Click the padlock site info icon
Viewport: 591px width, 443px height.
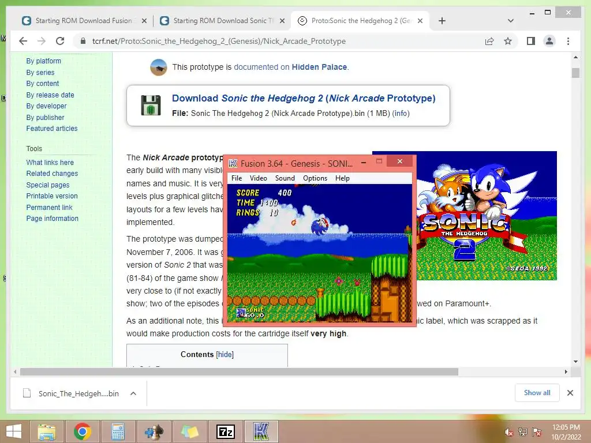pos(83,41)
